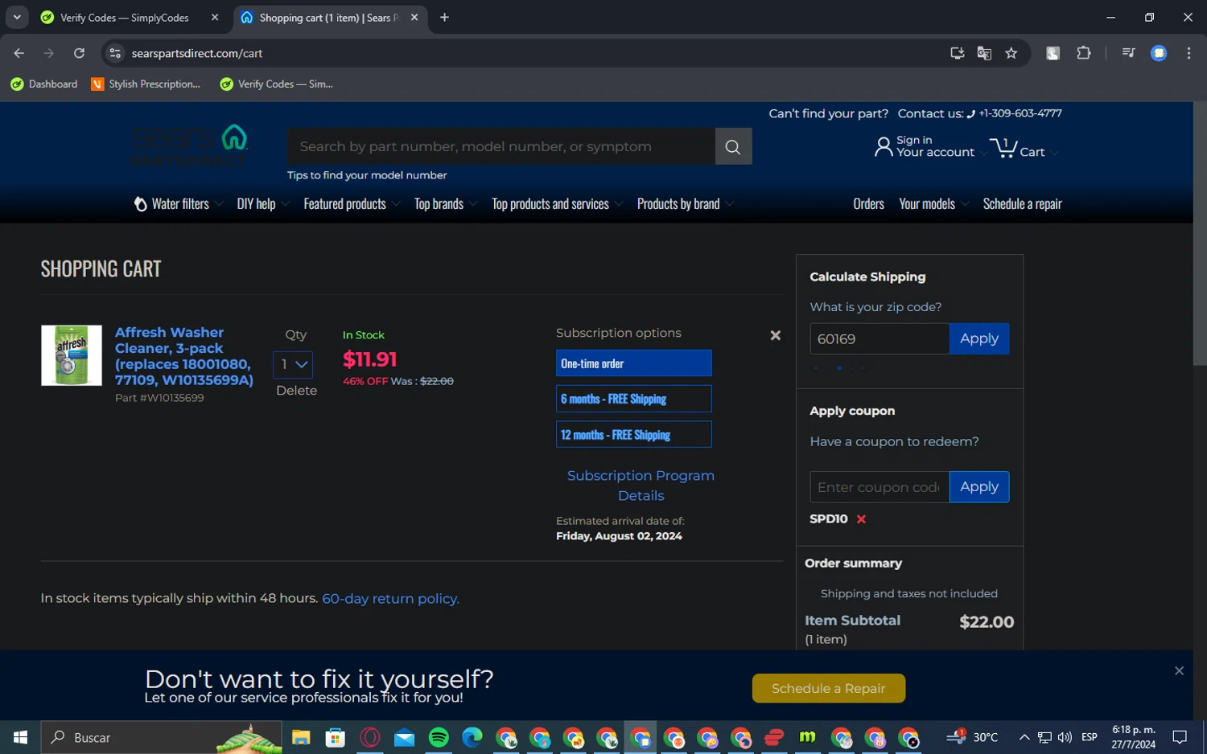1207x754 pixels.
Task: Click the translate page icon in the address bar
Action: 984,53
